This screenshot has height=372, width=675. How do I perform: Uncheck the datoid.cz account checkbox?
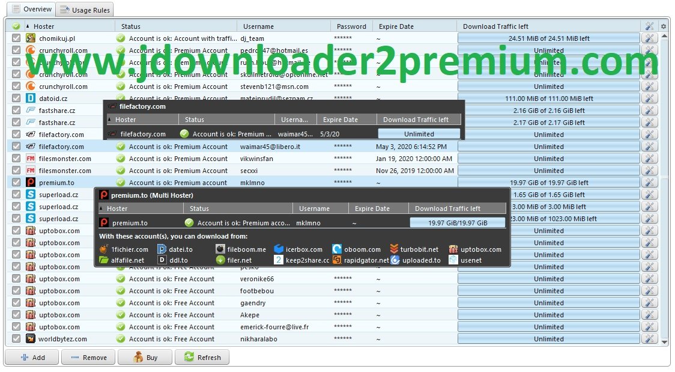coord(16,98)
